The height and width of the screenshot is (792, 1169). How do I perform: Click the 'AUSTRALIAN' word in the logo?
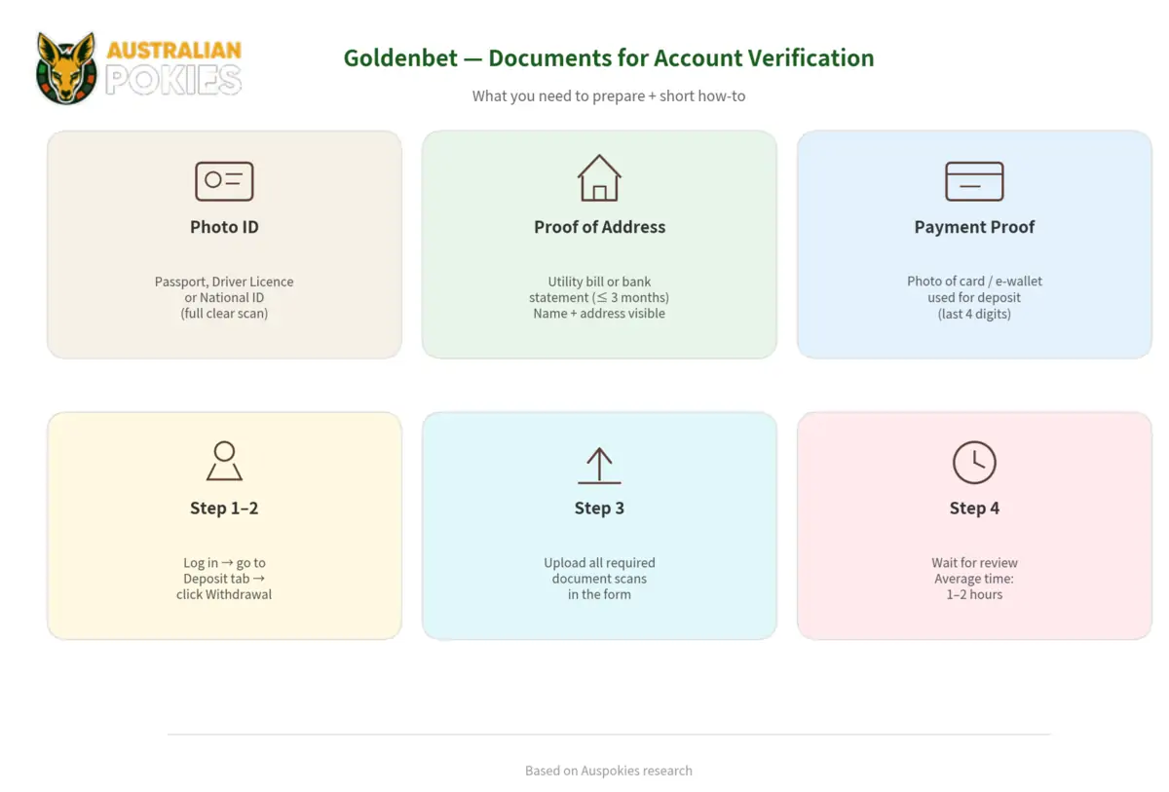click(x=174, y=51)
